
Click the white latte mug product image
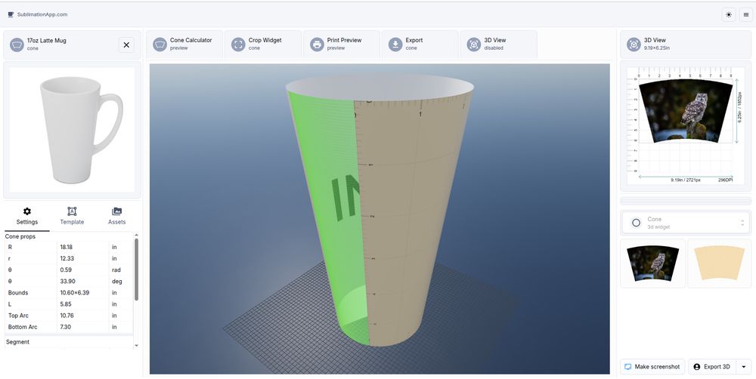(x=73, y=130)
